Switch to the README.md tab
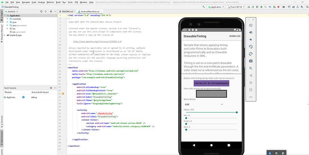Viewport: 309px width, 155px height. coord(67,12)
